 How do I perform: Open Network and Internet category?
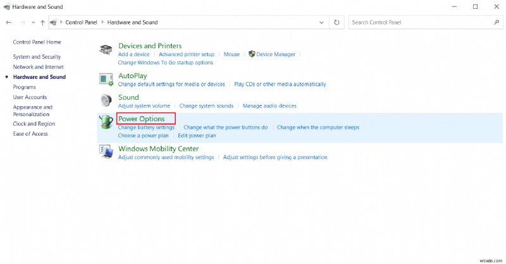tap(39, 67)
